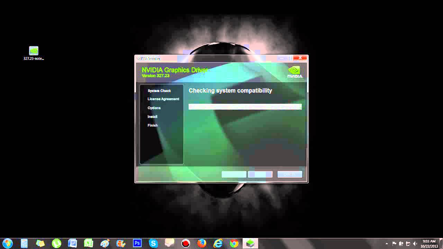443x249 pixels.
Task: Select the System Check step
Action: [159, 91]
